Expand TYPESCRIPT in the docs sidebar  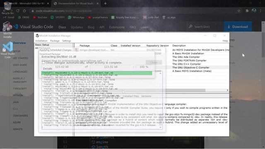(19, 89)
